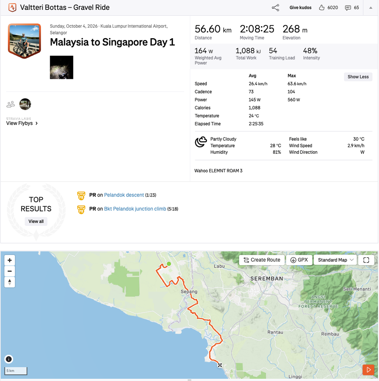Click the Show Less button
The height and width of the screenshot is (381, 379).
tap(358, 77)
